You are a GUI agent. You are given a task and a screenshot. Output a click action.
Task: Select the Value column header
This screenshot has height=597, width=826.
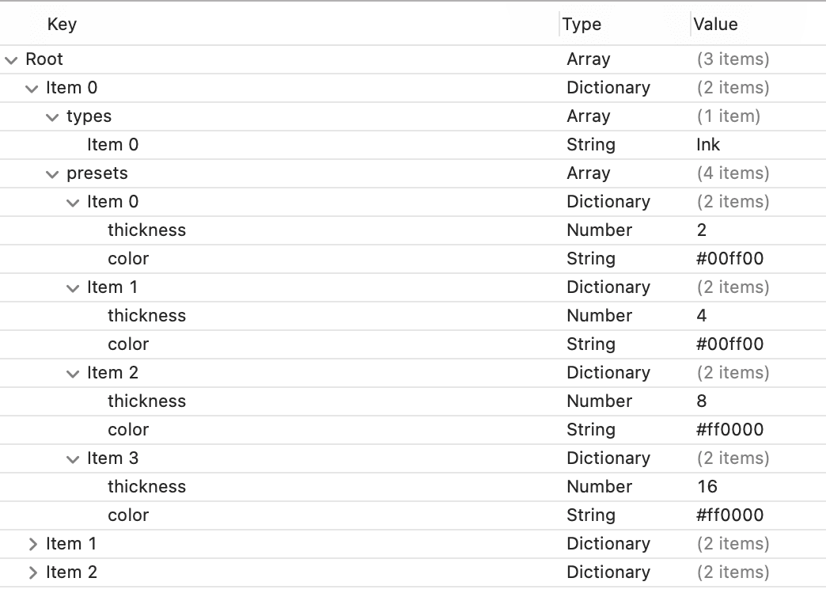tap(715, 24)
